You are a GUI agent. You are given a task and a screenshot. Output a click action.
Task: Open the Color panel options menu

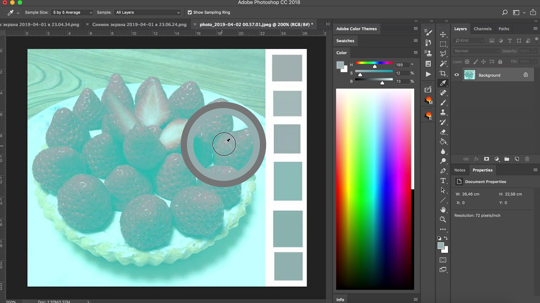(416, 53)
